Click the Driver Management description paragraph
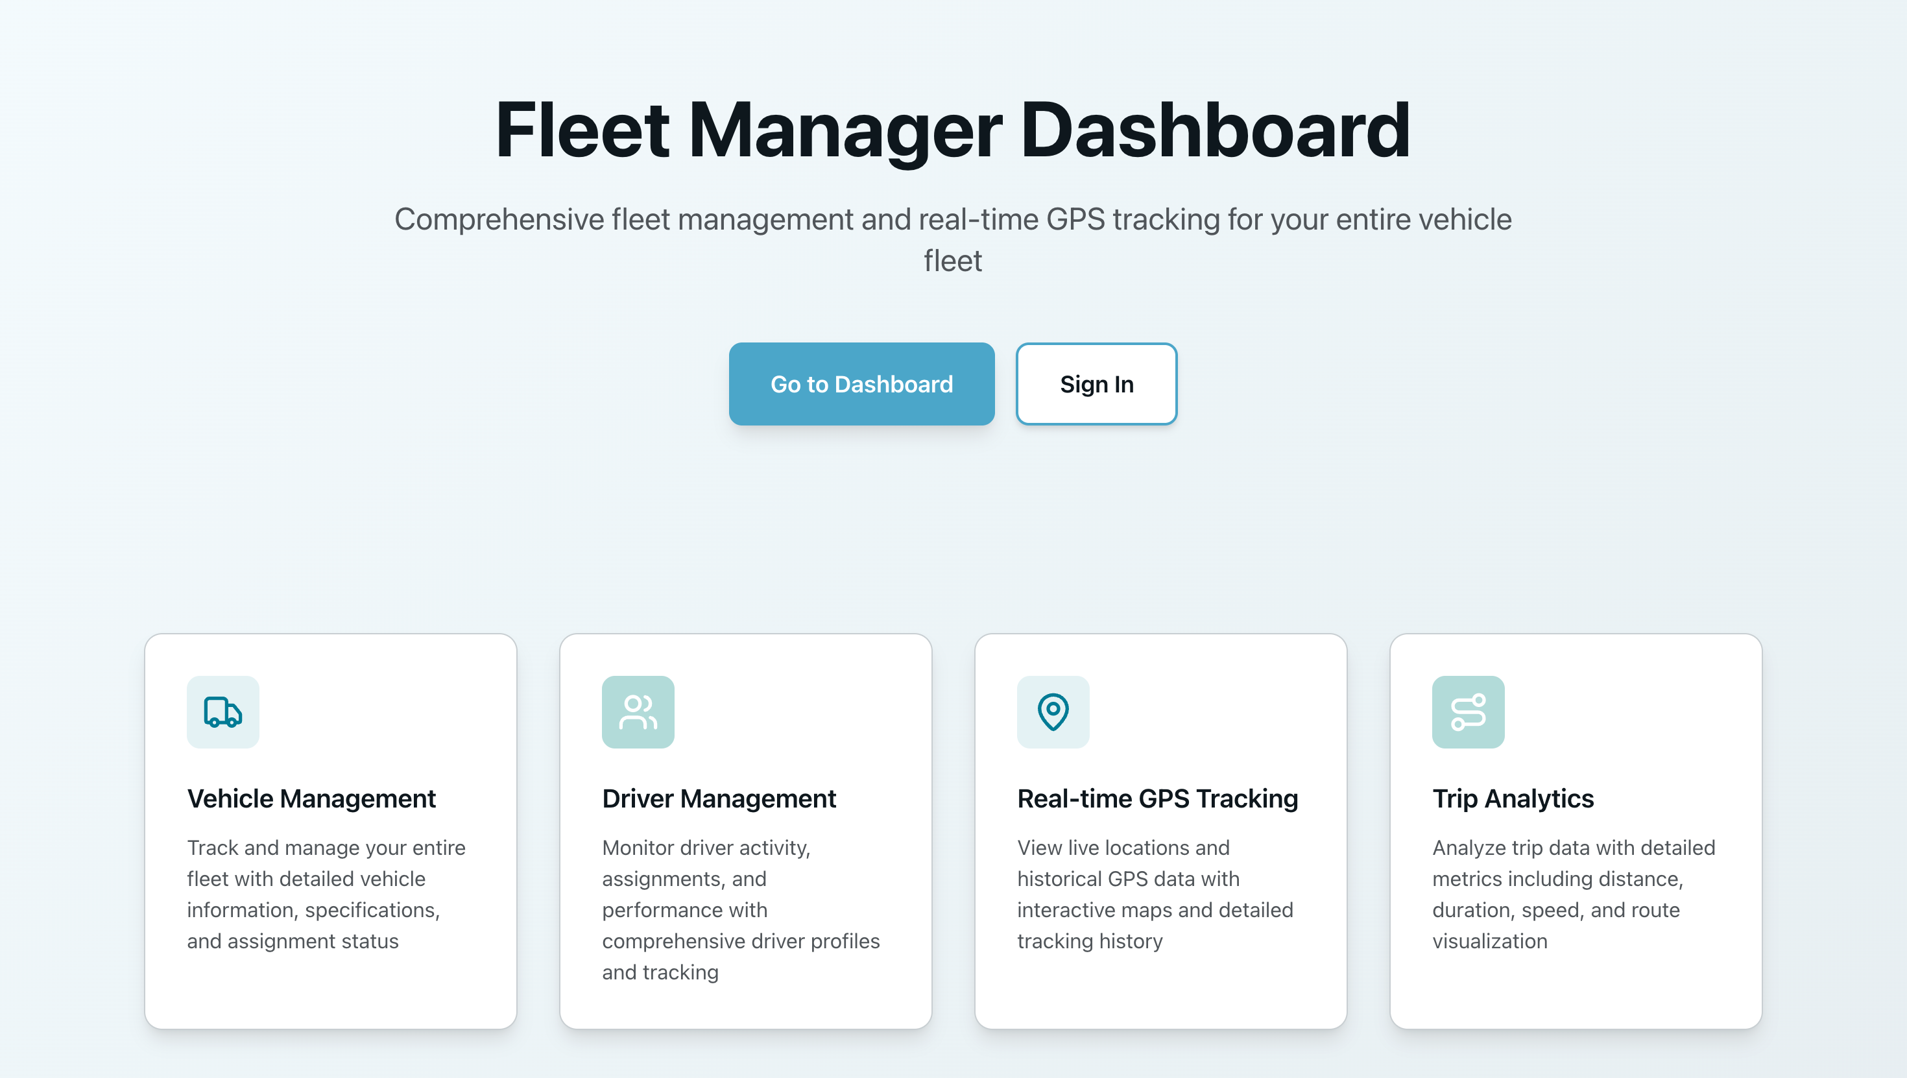The width and height of the screenshot is (1907, 1078). [x=740, y=909]
